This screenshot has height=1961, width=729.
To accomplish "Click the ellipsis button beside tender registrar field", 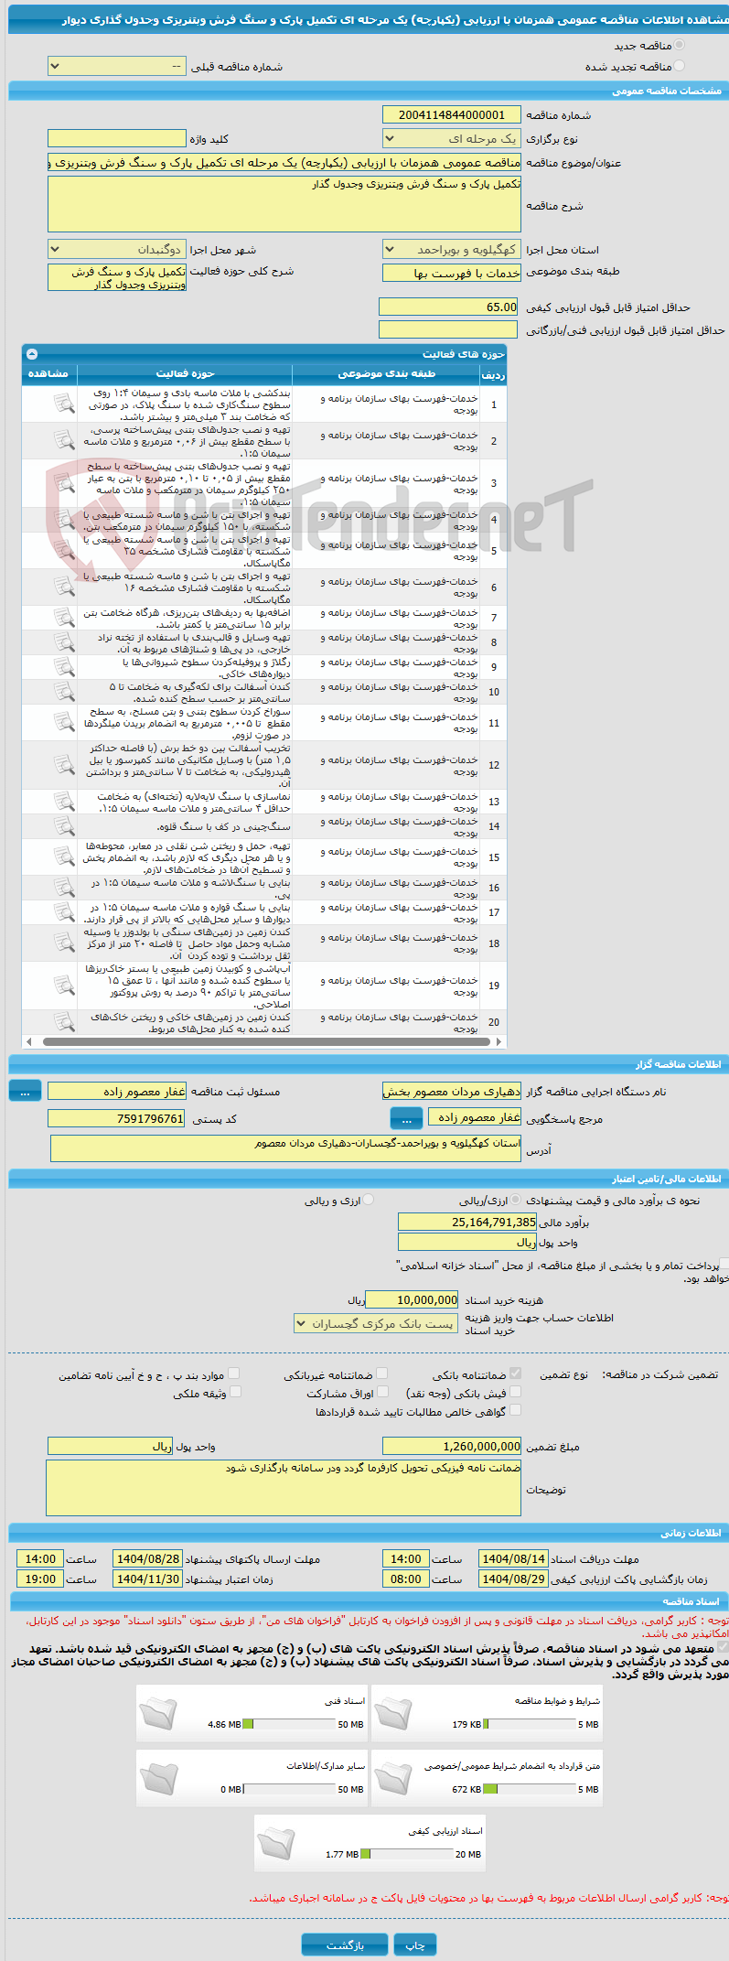I will tap(25, 1092).
